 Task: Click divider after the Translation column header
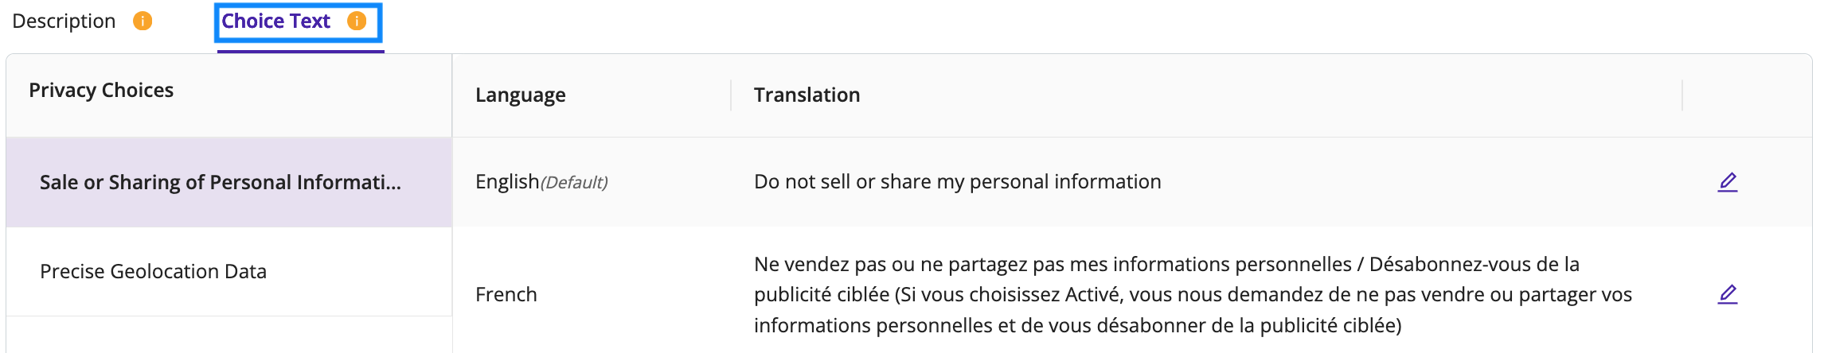tap(1682, 95)
